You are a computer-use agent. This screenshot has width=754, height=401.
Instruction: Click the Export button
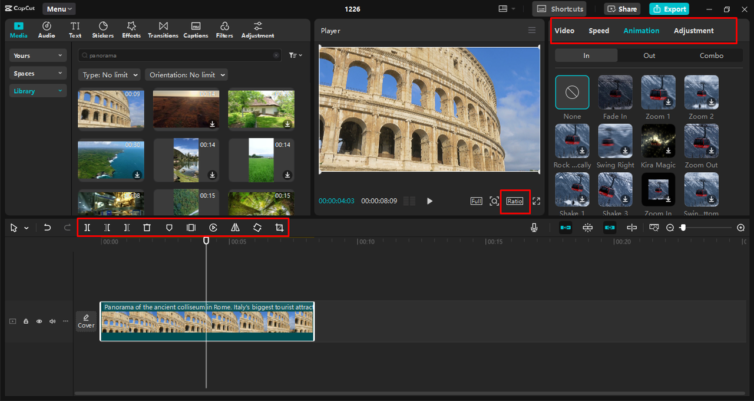tap(669, 9)
